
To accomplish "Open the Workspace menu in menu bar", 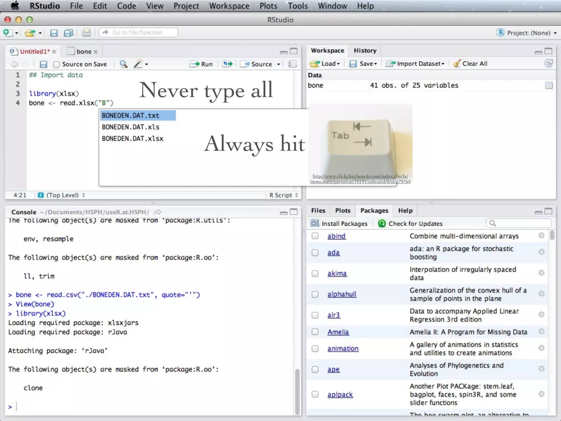I will (x=229, y=6).
